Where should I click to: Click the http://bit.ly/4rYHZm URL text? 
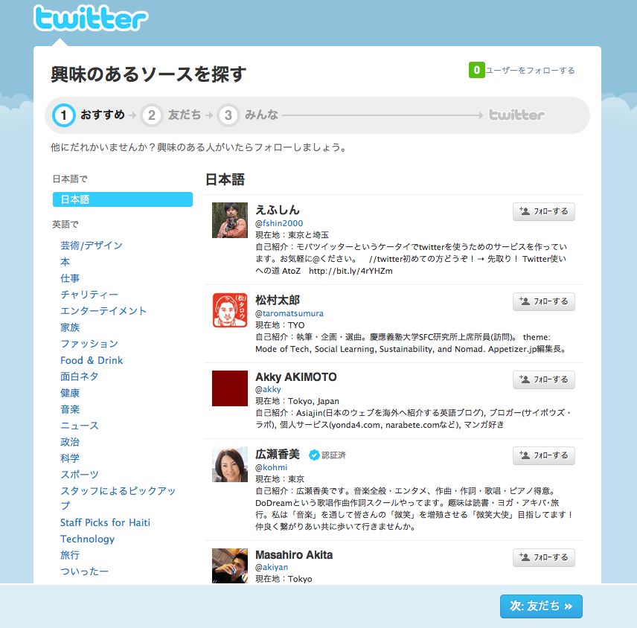pos(350,271)
